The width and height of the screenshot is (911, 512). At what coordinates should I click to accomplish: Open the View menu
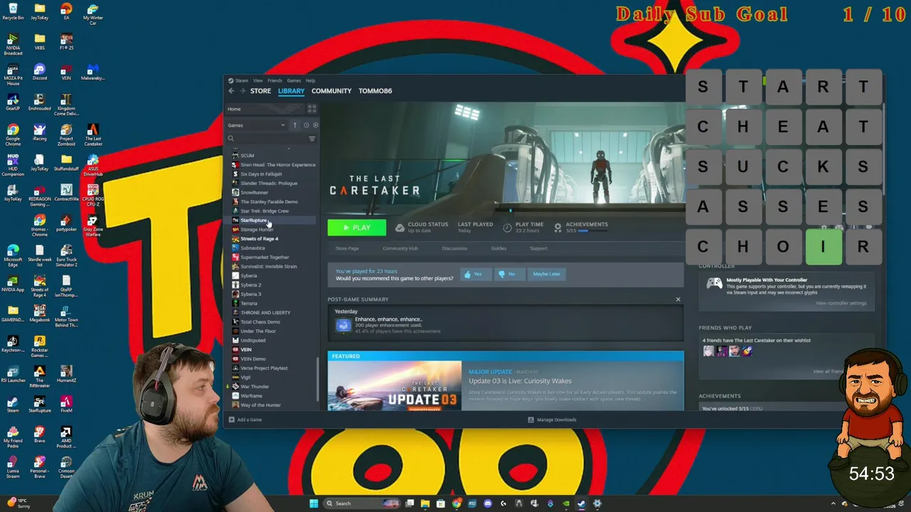258,80
